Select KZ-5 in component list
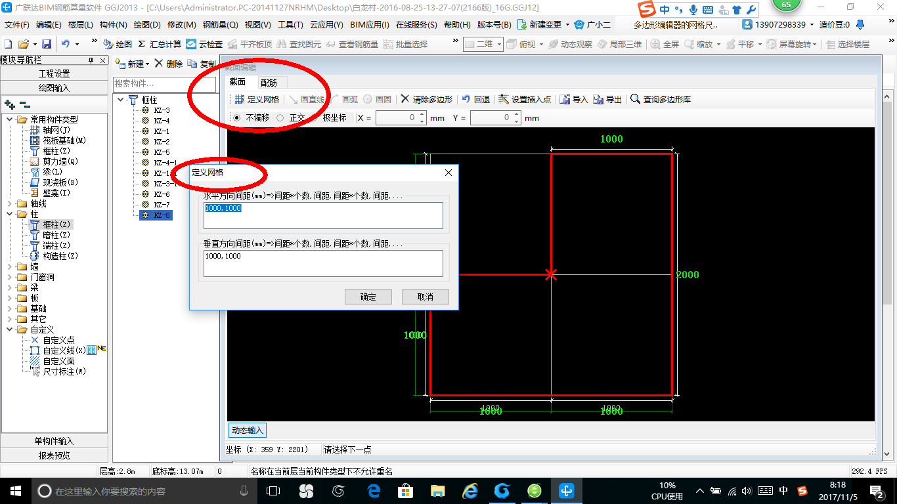The width and height of the screenshot is (897, 504). coord(162,152)
